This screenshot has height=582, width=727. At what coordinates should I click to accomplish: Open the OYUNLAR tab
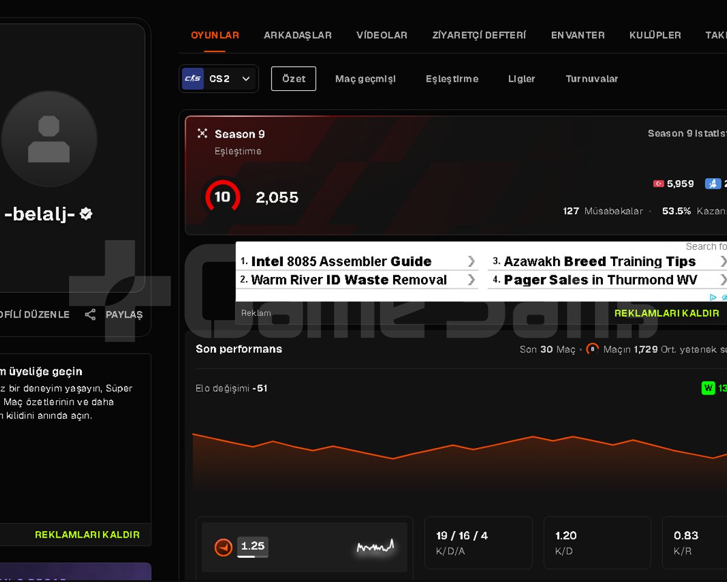click(215, 35)
